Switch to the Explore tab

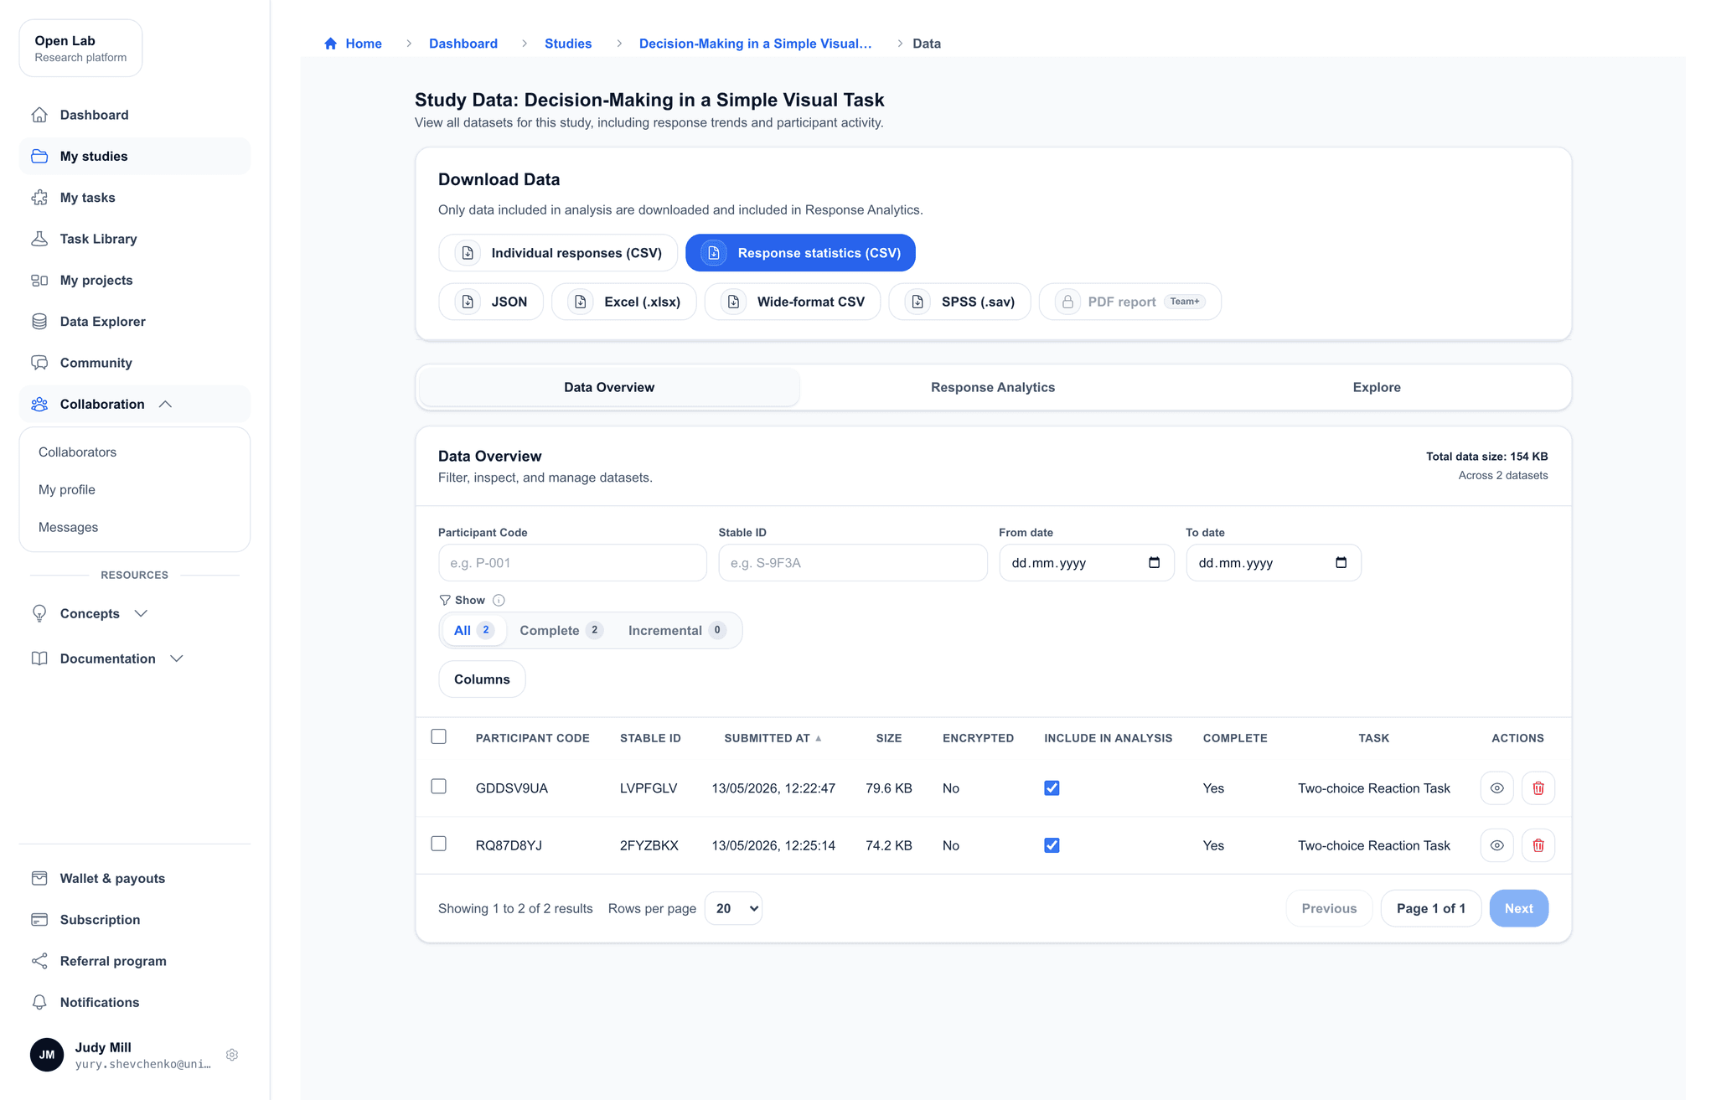1376,387
